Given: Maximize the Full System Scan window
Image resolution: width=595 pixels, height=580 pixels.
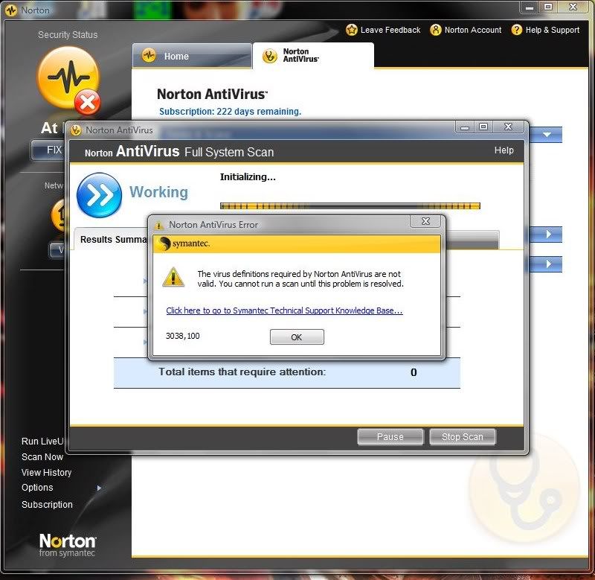Looking at the screenshot, I should [x=483, y=127].
